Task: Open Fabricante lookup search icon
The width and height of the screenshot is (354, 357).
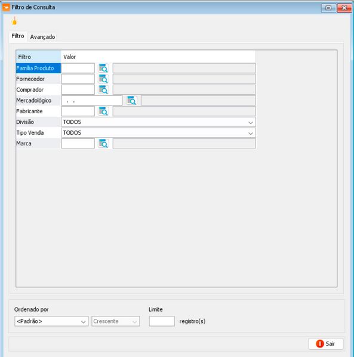Action: (103, 111)
